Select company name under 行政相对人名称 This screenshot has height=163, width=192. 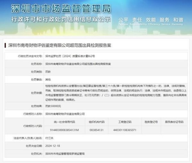click(65, 114)
